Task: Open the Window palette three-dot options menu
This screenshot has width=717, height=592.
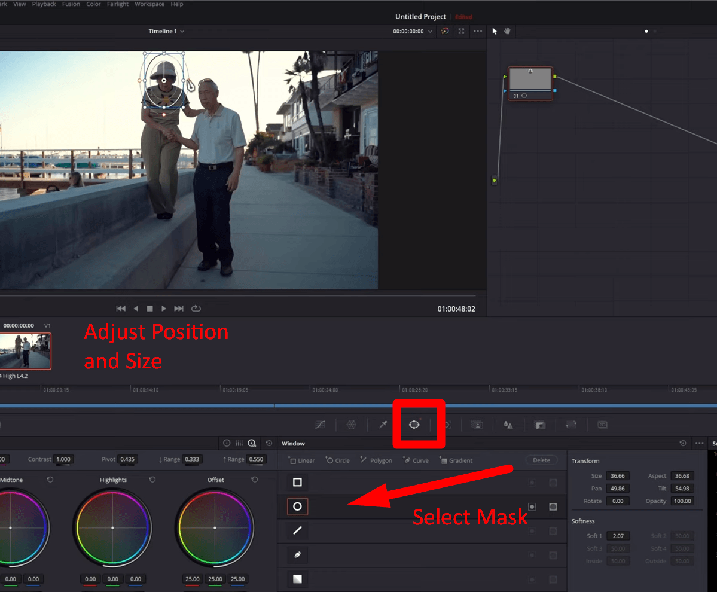Action: click(698, 443)
